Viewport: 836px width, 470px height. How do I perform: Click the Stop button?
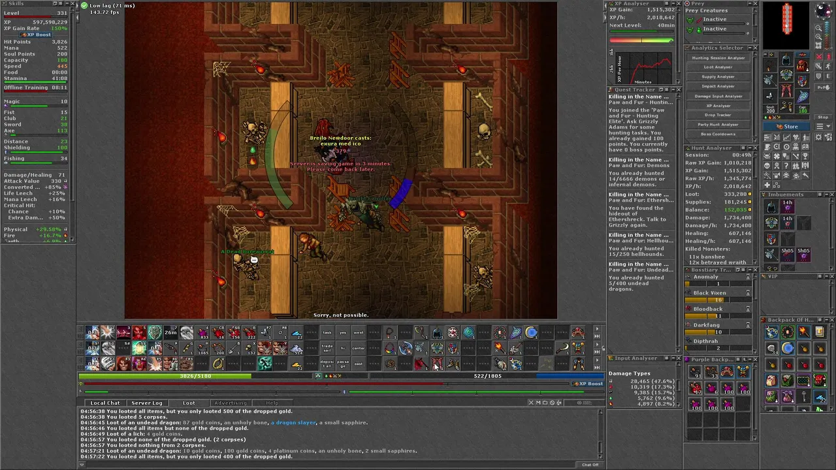pos(823,117)
